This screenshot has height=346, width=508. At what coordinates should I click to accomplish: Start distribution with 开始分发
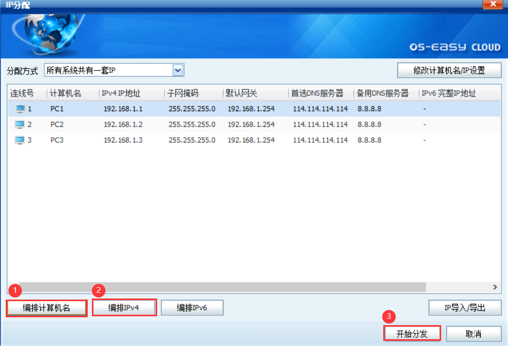[412, 334]
